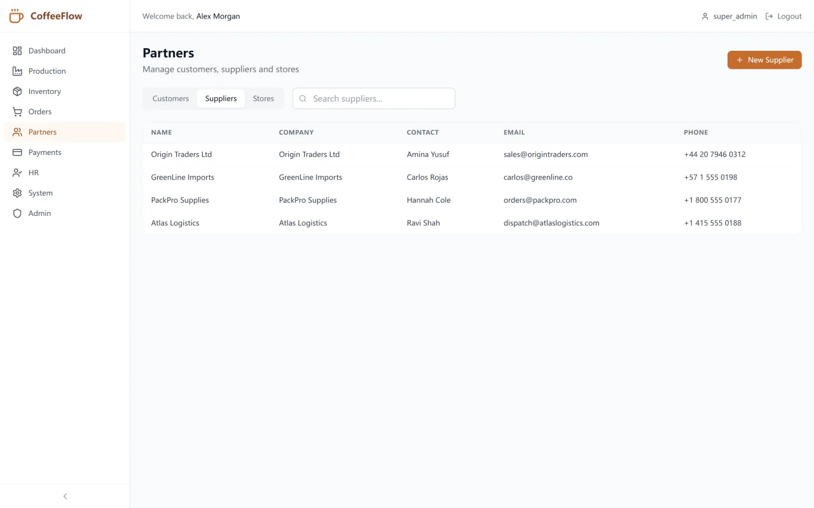Click the Partners page heading
Image resolution: width=814 pixels, height=508 pixels.
coord(169,53)
